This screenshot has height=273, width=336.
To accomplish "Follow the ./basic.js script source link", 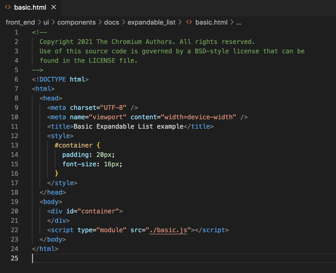I will [x=168, y=230].
